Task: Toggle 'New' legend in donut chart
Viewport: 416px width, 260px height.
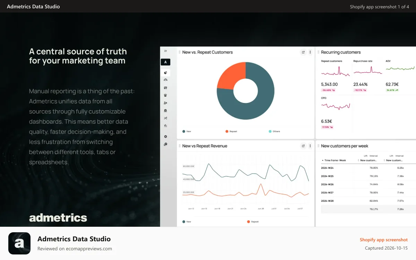Action: pyautogui.click(x=187, y=131)
